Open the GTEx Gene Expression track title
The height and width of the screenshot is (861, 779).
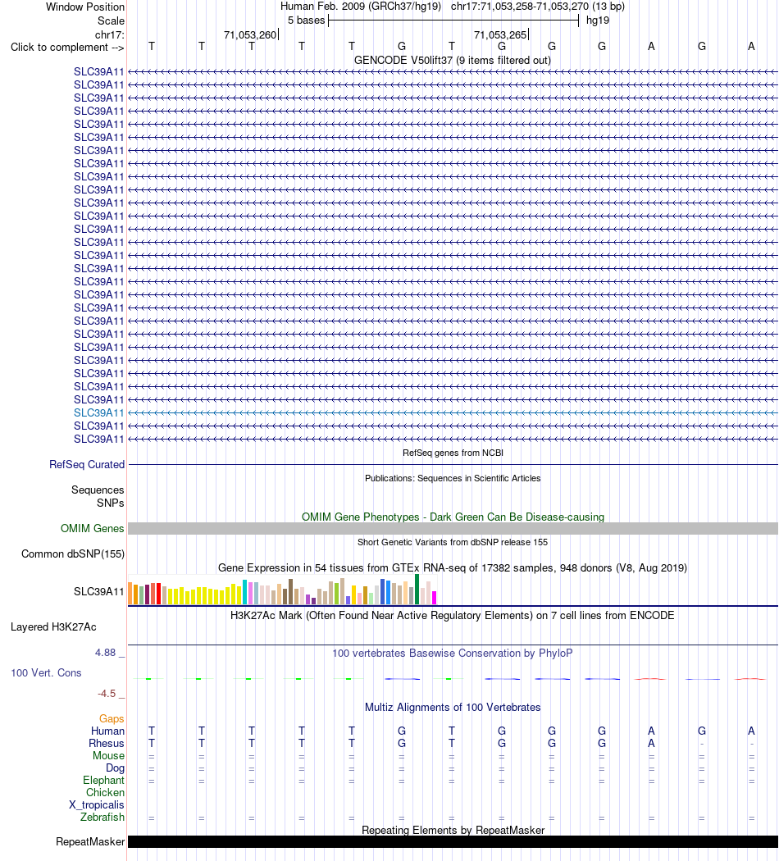pos(453,567)
